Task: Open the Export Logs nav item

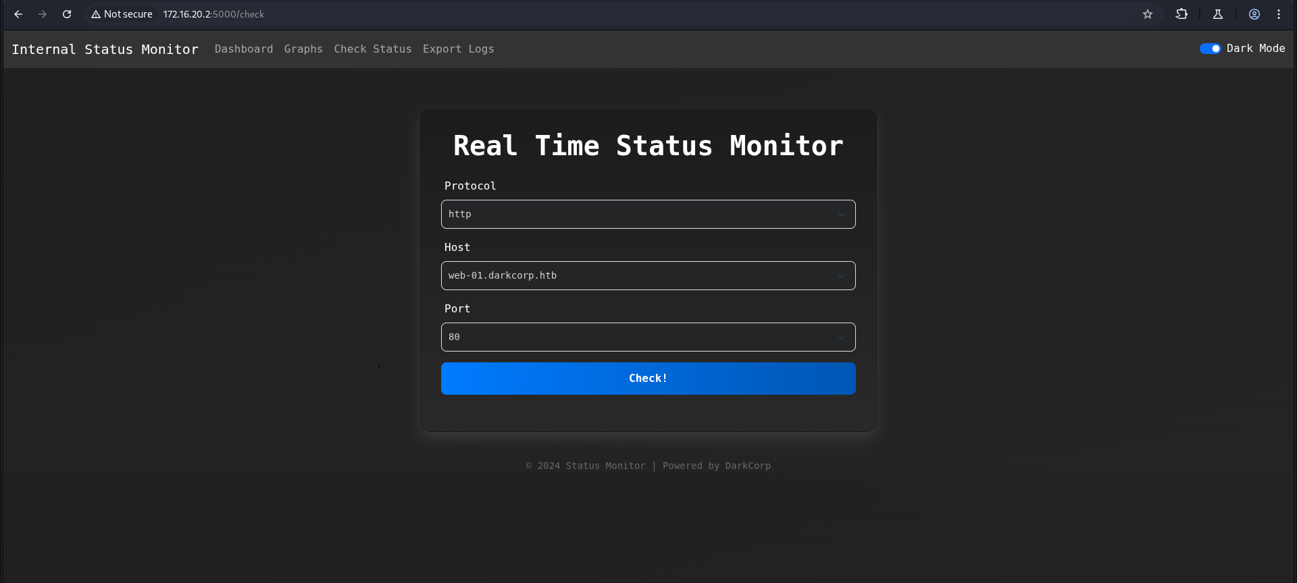Action: [x=458, y=49]
